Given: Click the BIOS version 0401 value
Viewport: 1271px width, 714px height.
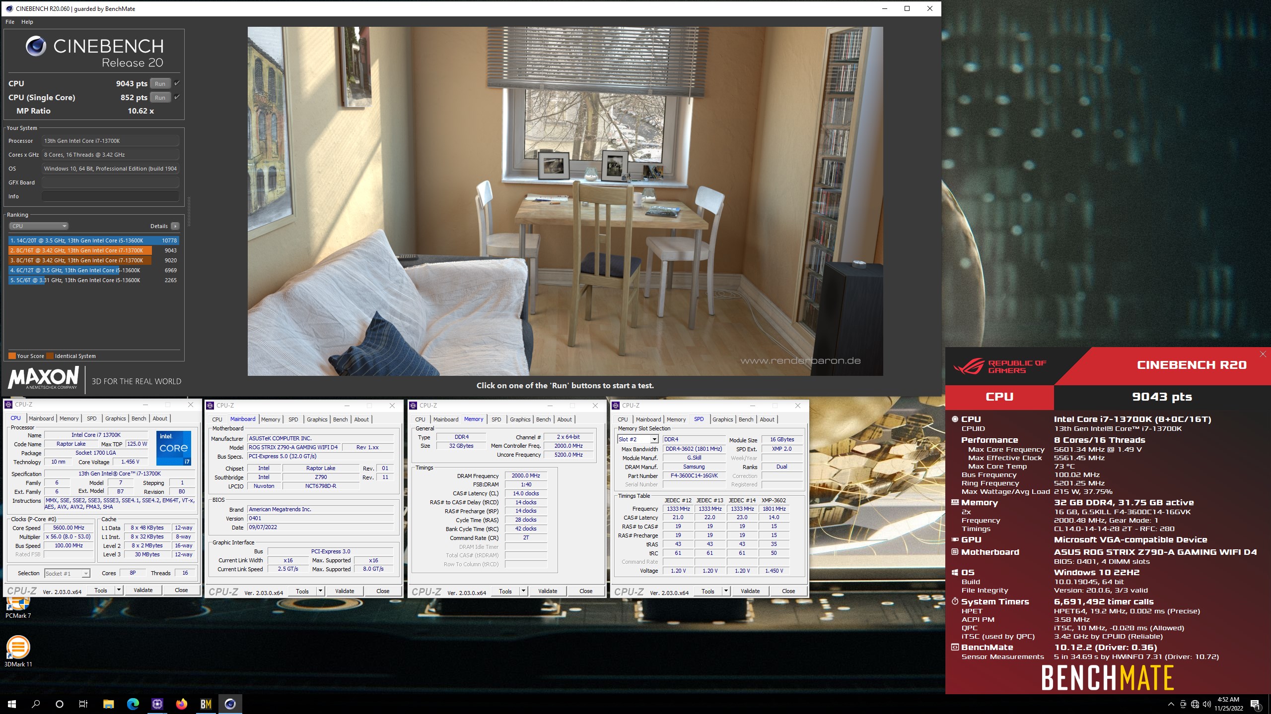Looking at the screenshot, I should tap(321, 518).
